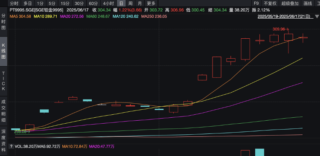Image resolution: width=320 pixels, height=156 pixels.
Task: Select the tallest red candlestick near the high
Action: [245, 49]
